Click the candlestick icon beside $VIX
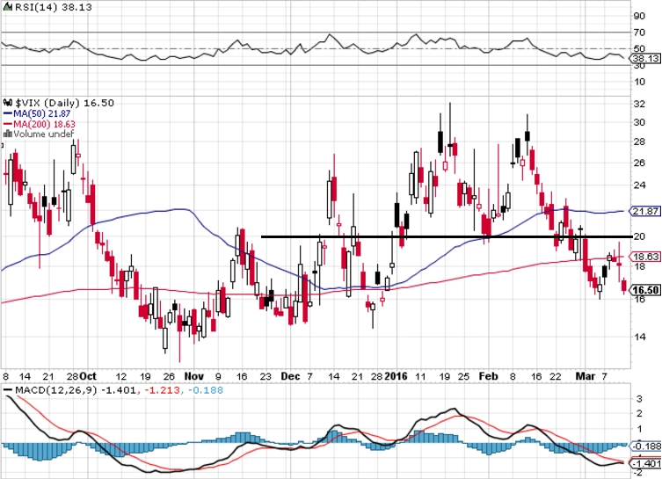 tap(9, 103)
